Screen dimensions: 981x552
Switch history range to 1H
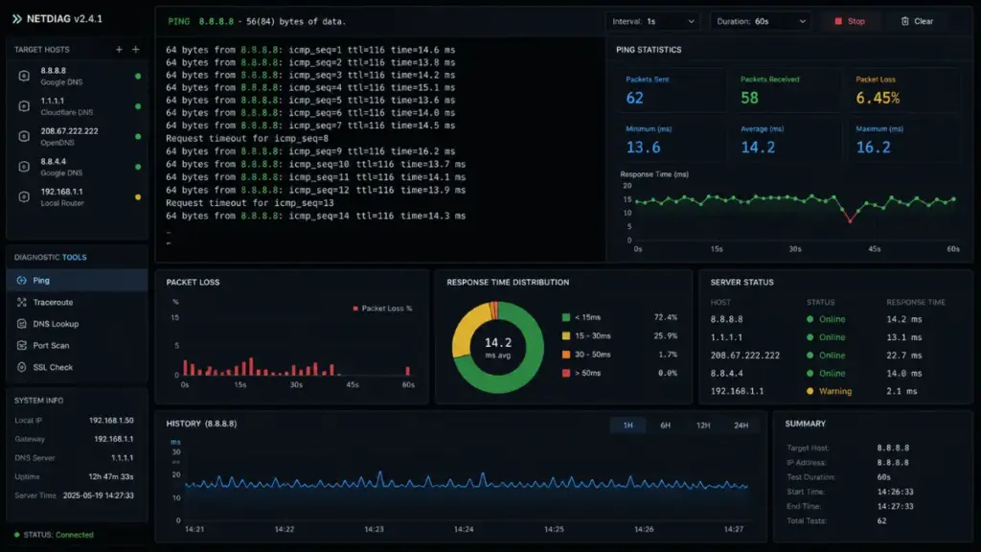pyautogui.click(x=627, y=425)
